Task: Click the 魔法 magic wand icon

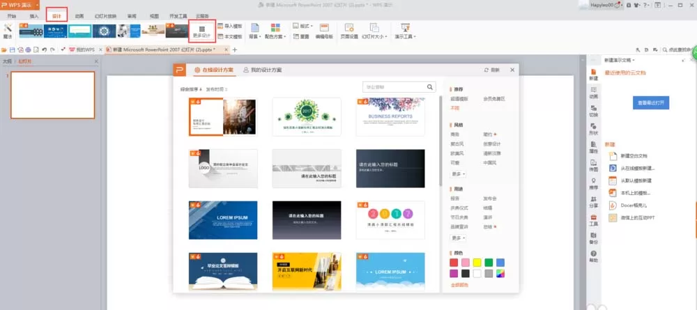Action: (8, 28)
